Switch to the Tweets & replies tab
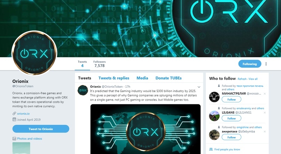Viewport: 281px width, 154px height. (114, 78)
